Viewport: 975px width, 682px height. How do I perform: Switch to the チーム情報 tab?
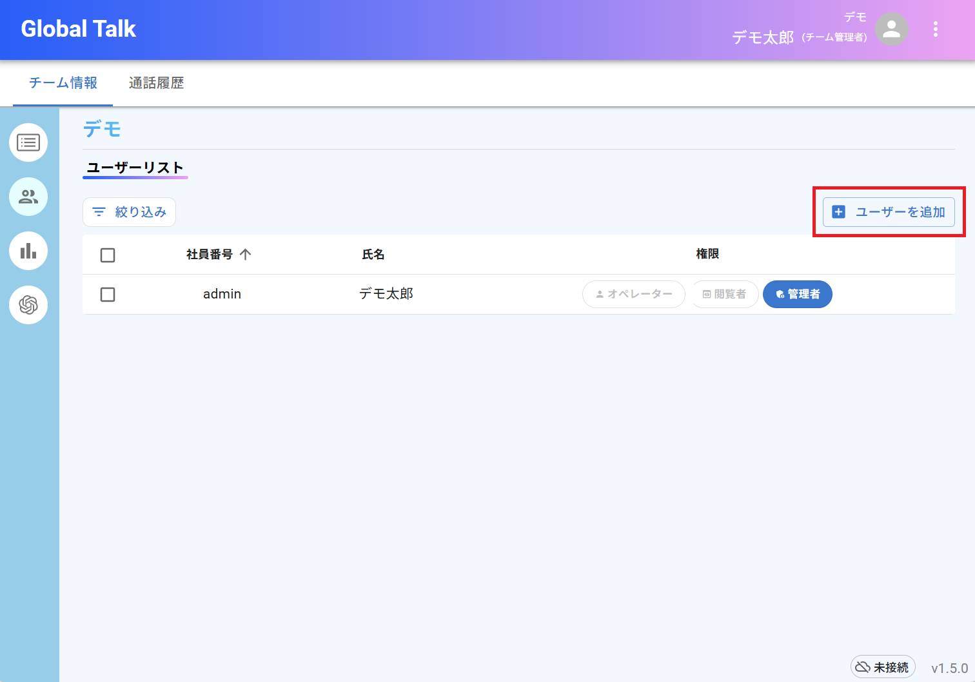pyautogui.click(x=63, y=83)
